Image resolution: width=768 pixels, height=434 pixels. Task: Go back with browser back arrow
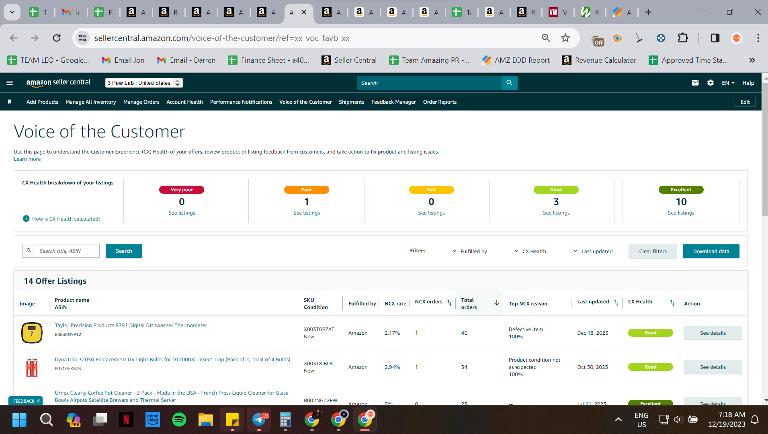(13, 38)
